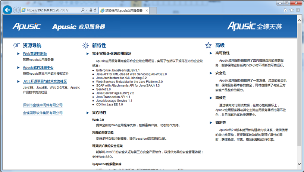Click the 高级 heading

[220, 45]
